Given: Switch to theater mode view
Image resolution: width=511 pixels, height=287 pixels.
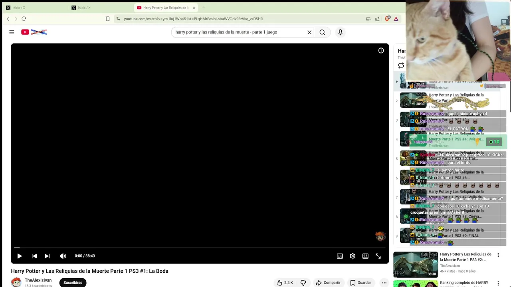Looking at the screenshot, I should [x=365, y=256].
